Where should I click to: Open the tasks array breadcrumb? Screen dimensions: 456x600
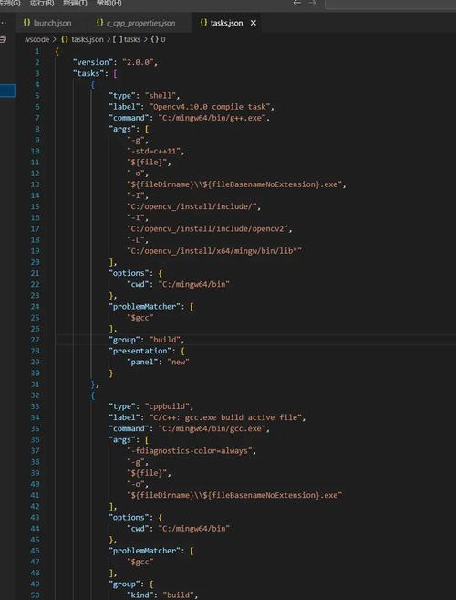point(132,39)
